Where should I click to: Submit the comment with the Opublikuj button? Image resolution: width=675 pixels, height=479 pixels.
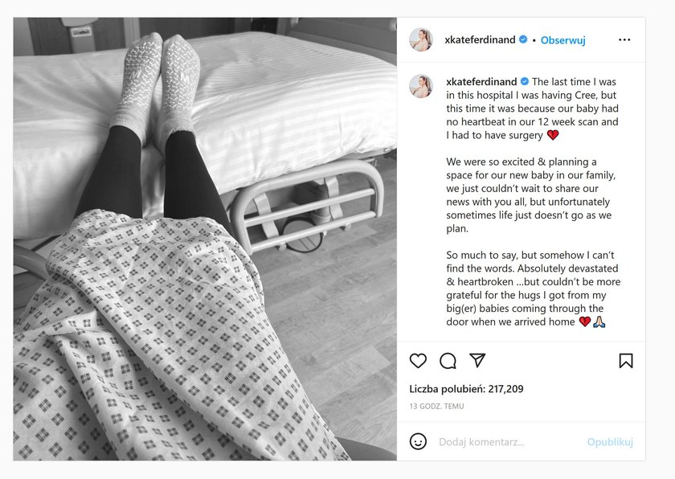tap(610, 442)
